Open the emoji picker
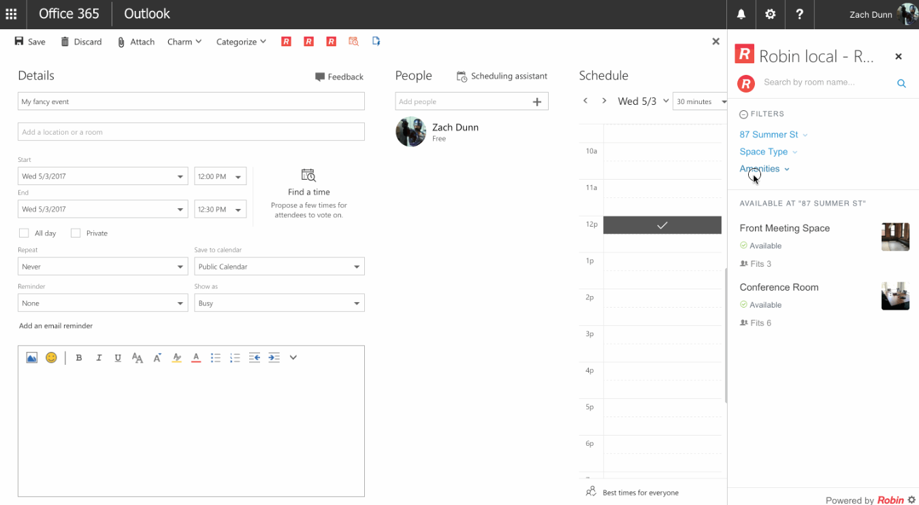This screenshot has width=919, height=505. 51,357
